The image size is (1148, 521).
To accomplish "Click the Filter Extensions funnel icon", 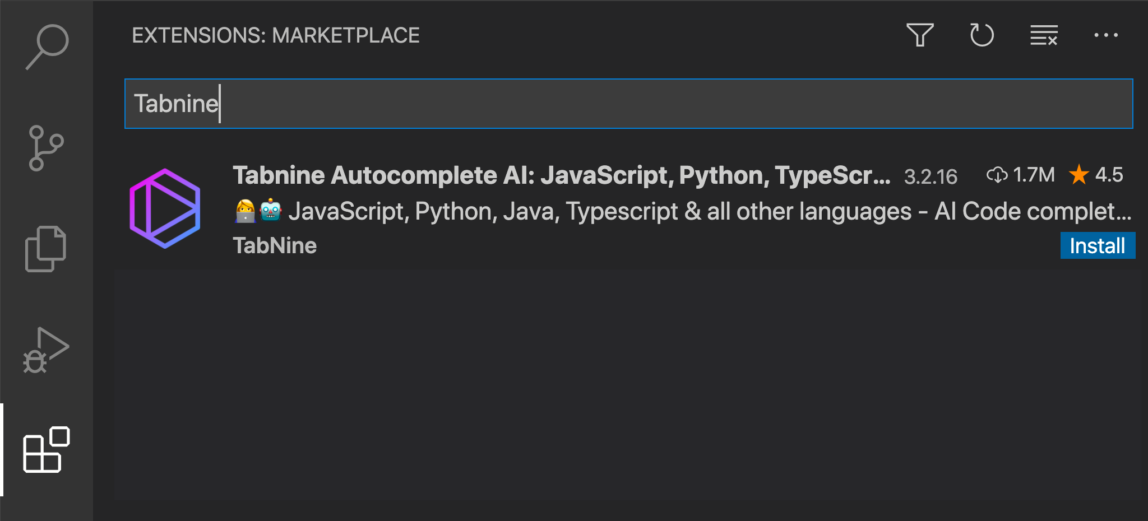I will click(920, 35).
